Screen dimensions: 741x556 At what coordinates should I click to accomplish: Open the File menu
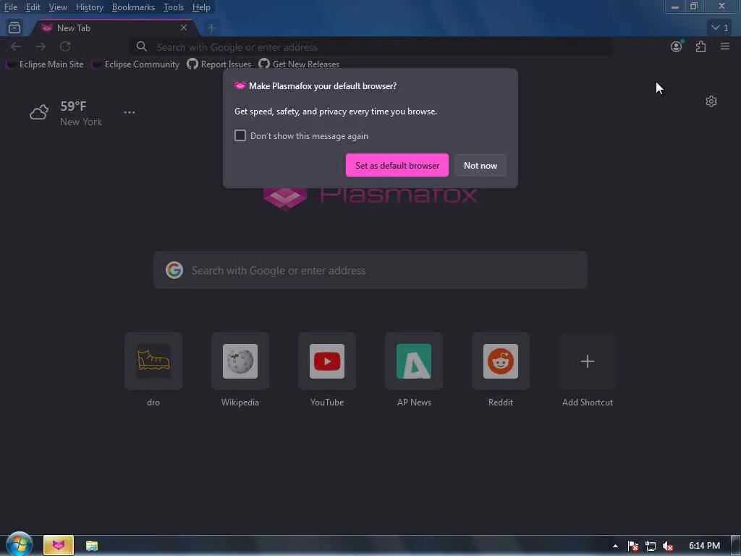click(10, 7)
